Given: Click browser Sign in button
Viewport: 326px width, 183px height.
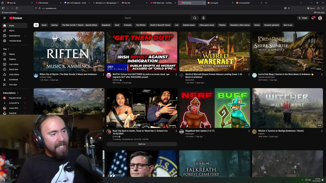Looking at the screenshot, I should tap(311, 8).
